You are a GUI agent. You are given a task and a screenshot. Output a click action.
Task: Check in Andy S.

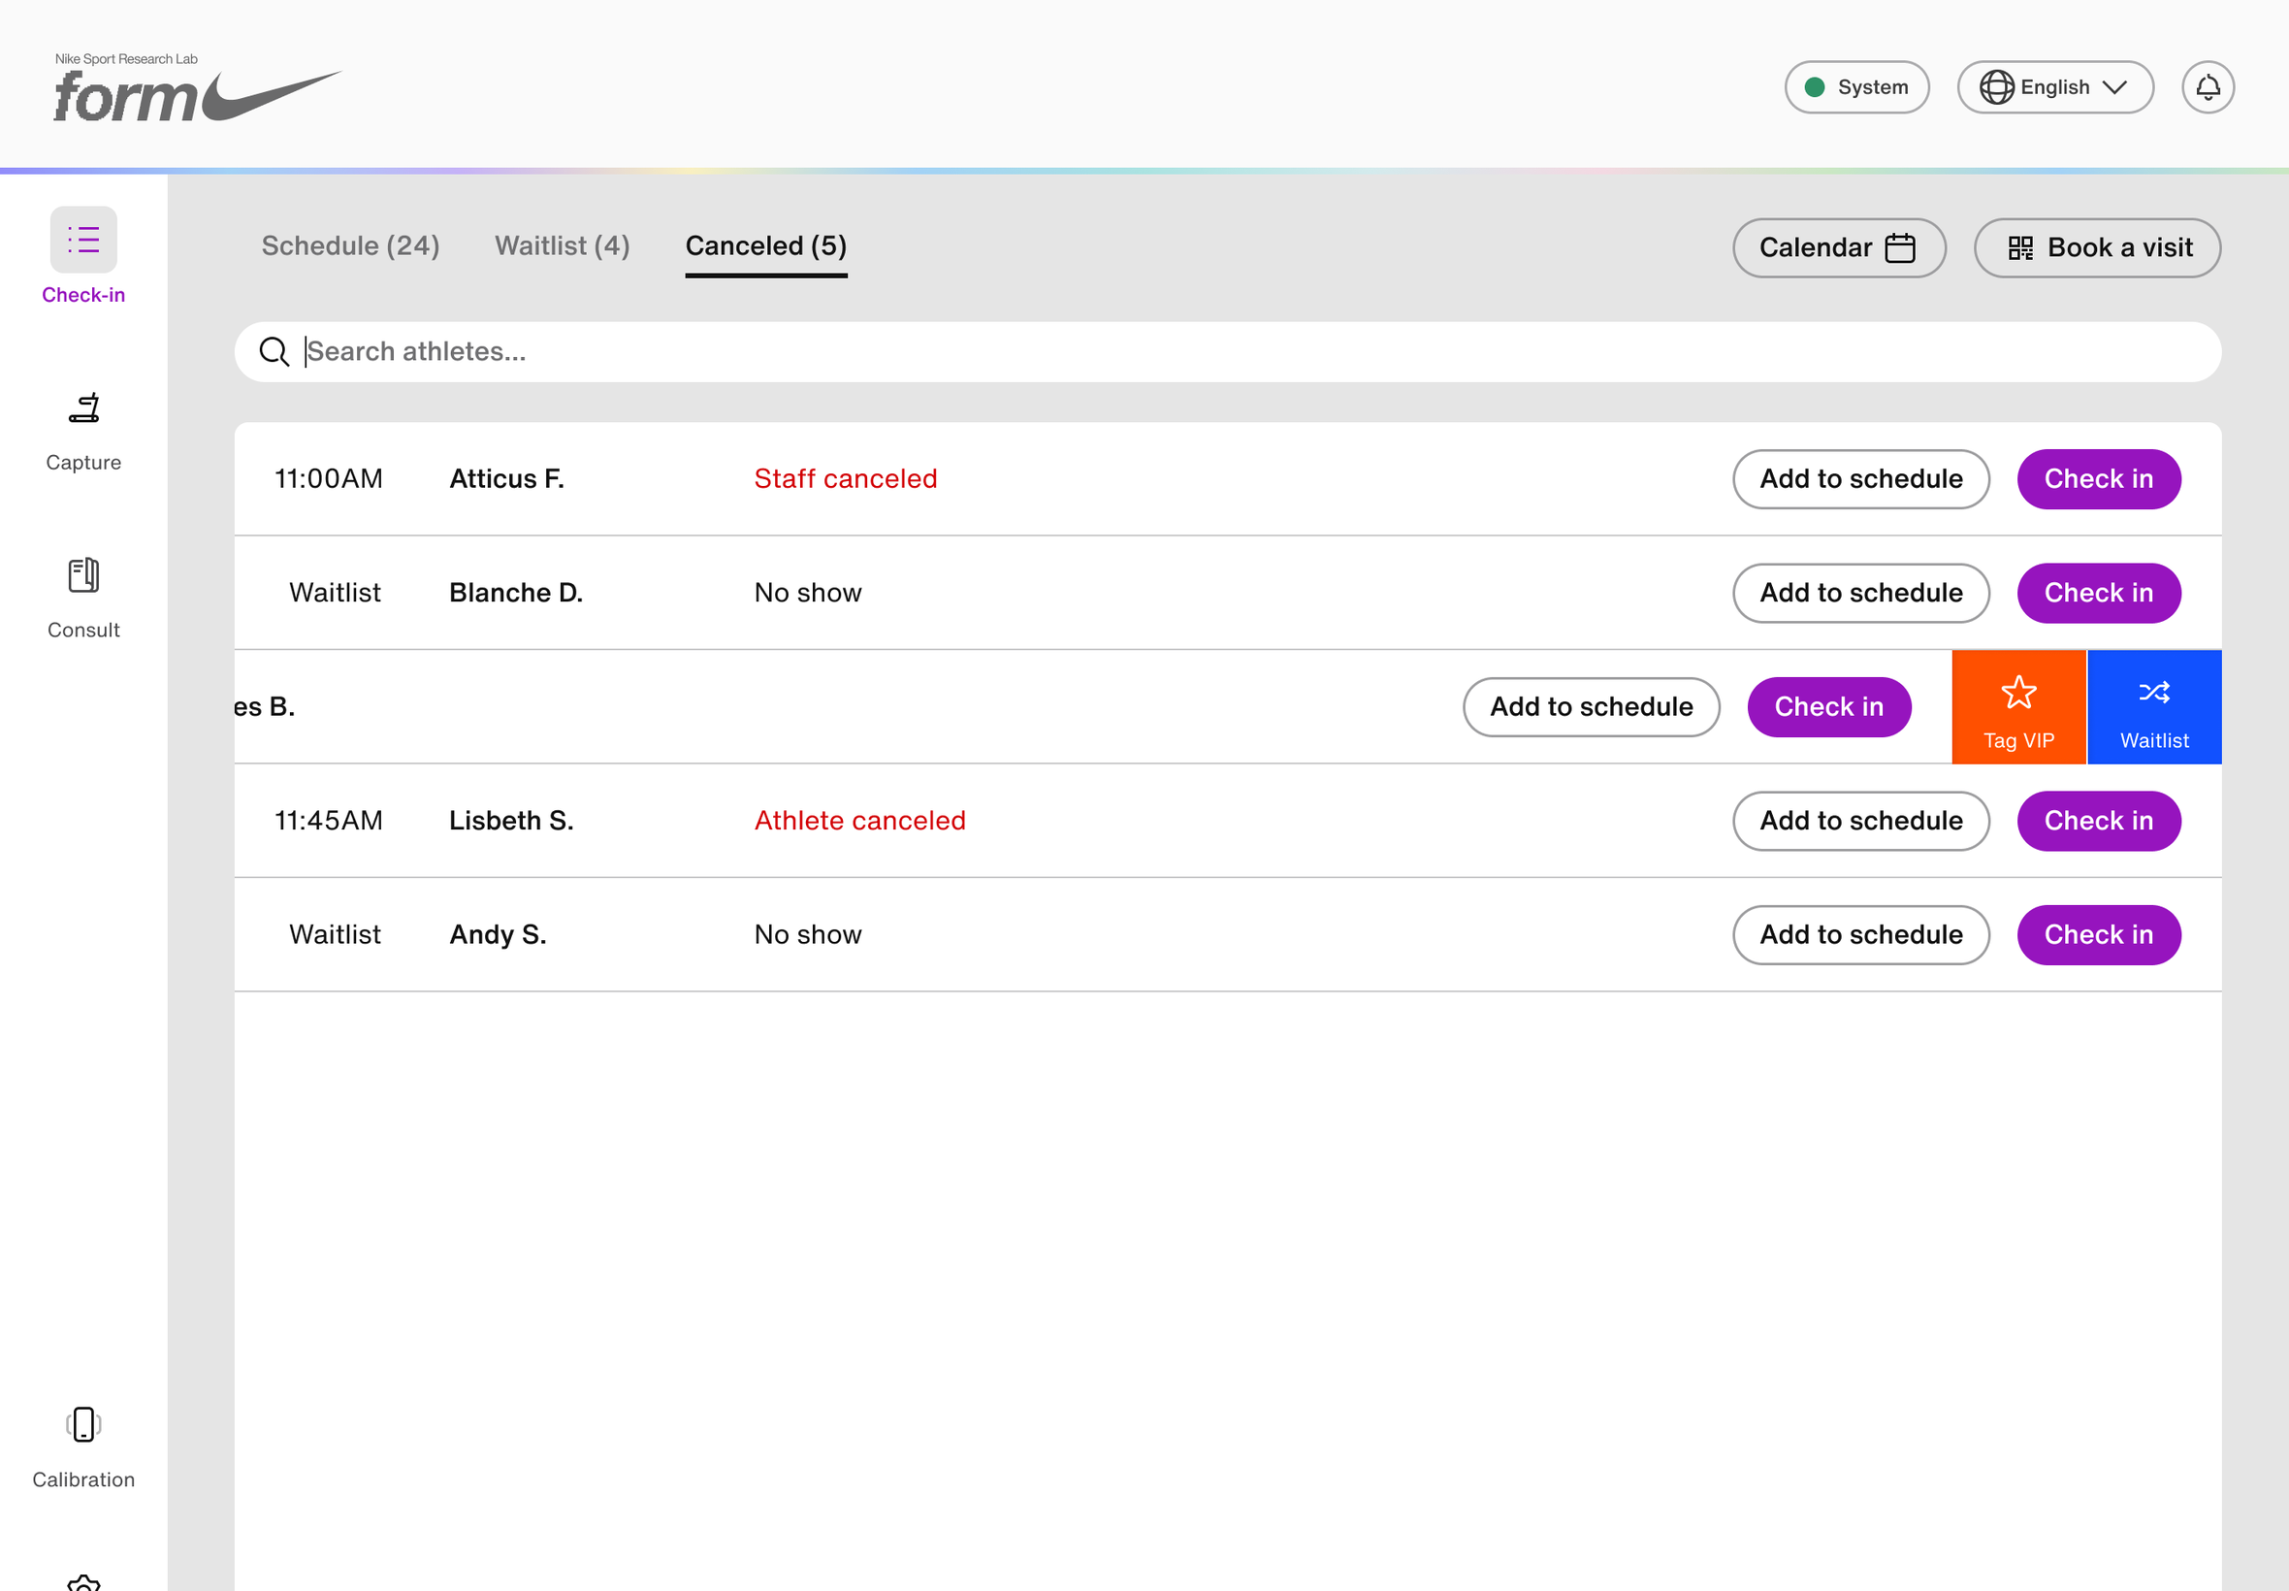(2098, 935)
